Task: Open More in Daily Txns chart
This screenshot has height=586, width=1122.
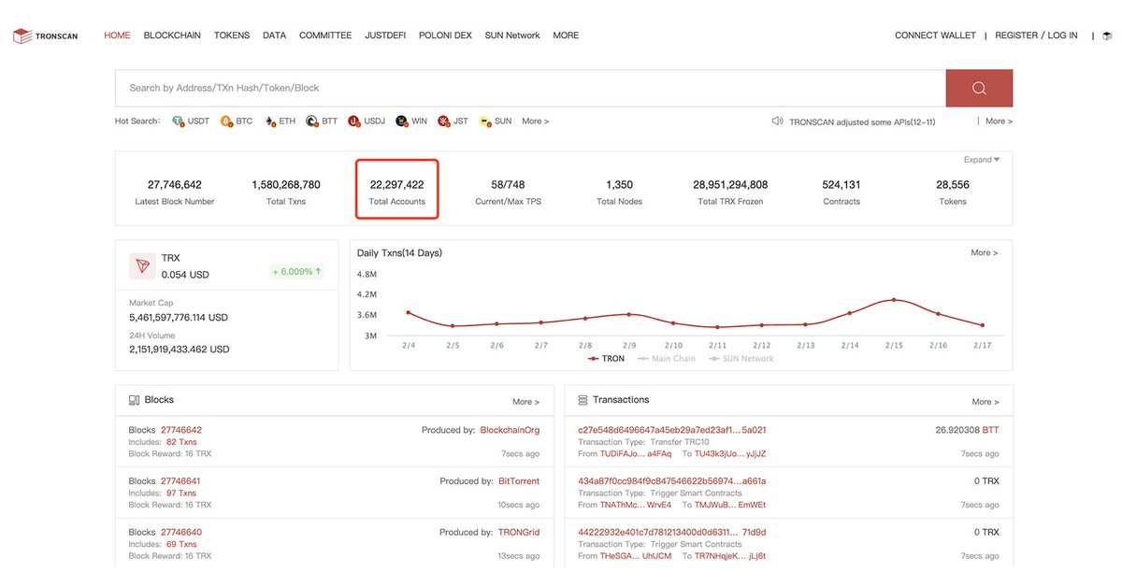Action: coord(985,253)
